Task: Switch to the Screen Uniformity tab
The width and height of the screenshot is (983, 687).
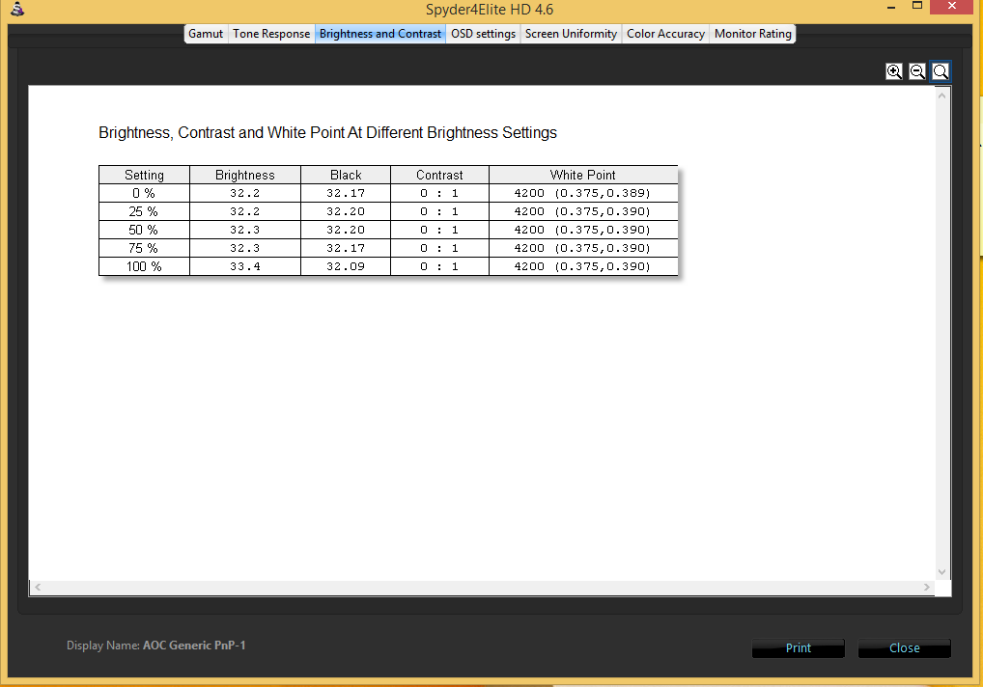Action: point(571,34)
